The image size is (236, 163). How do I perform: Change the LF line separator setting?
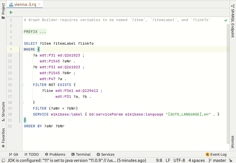click(x=168, y=160)
